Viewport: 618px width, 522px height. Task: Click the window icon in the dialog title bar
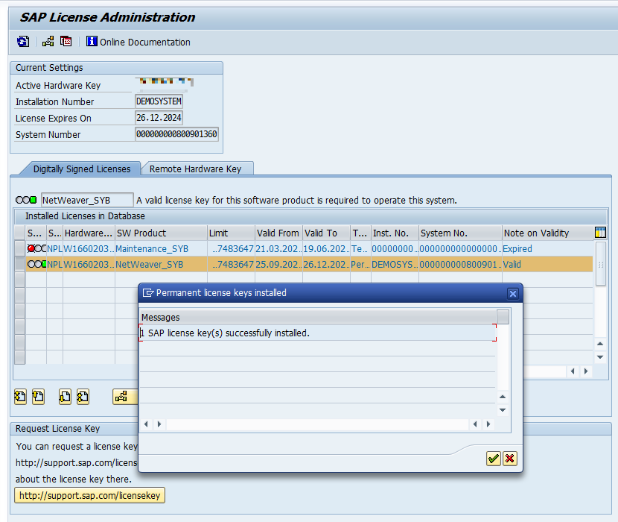coord(148,293)
